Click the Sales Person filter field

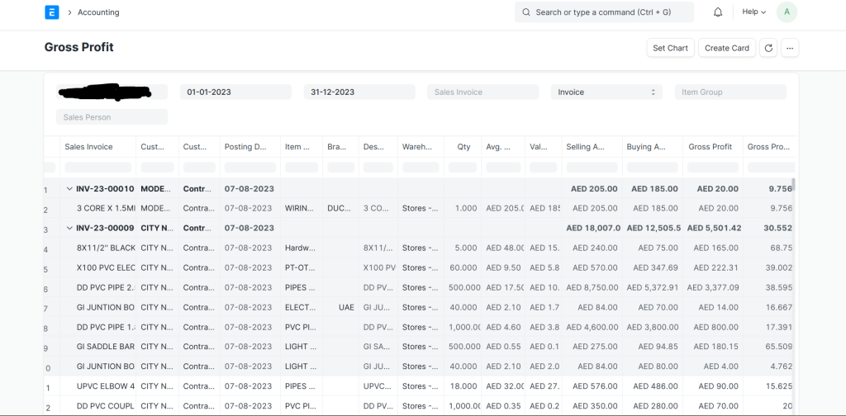(112, 117)
